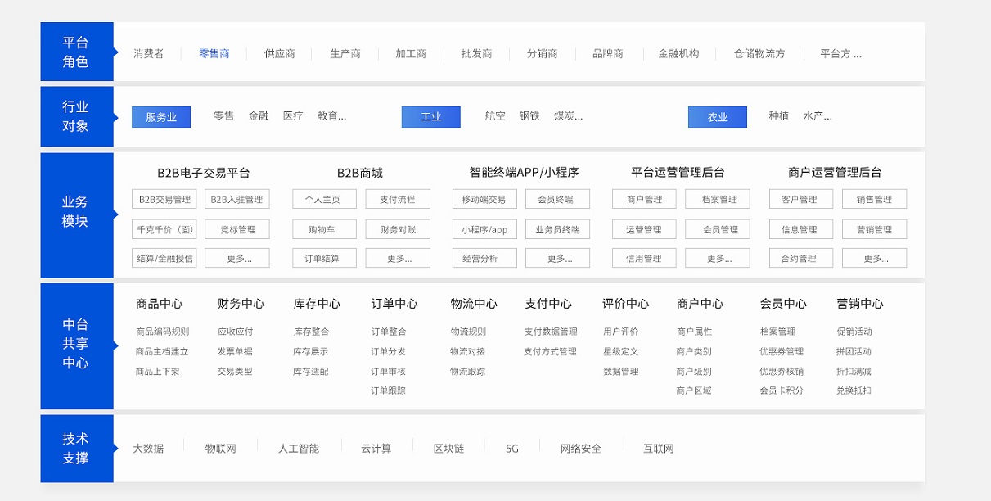This screenshot has height=501, width=991.
Task: Click 人工智能 in the 技术支撑 row
Action: point(298,449)
